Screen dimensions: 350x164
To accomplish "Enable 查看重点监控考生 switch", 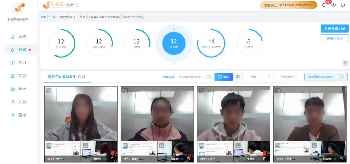I will [x=339, y=77].
